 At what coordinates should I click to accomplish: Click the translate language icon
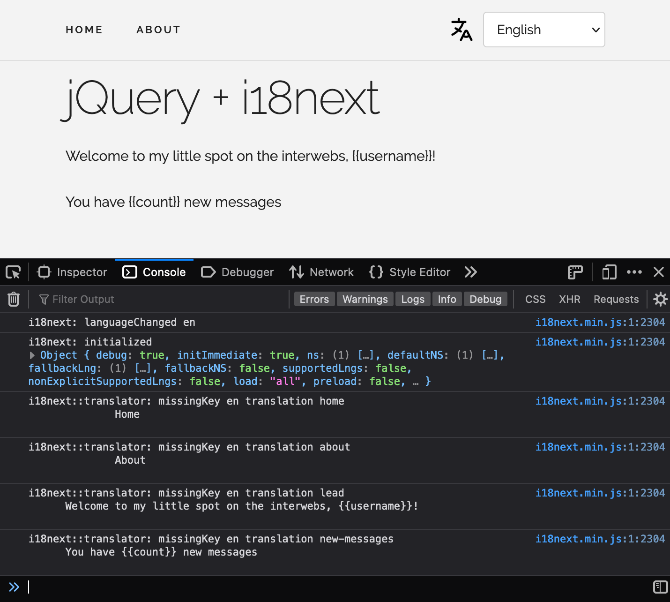coord(461,30)
